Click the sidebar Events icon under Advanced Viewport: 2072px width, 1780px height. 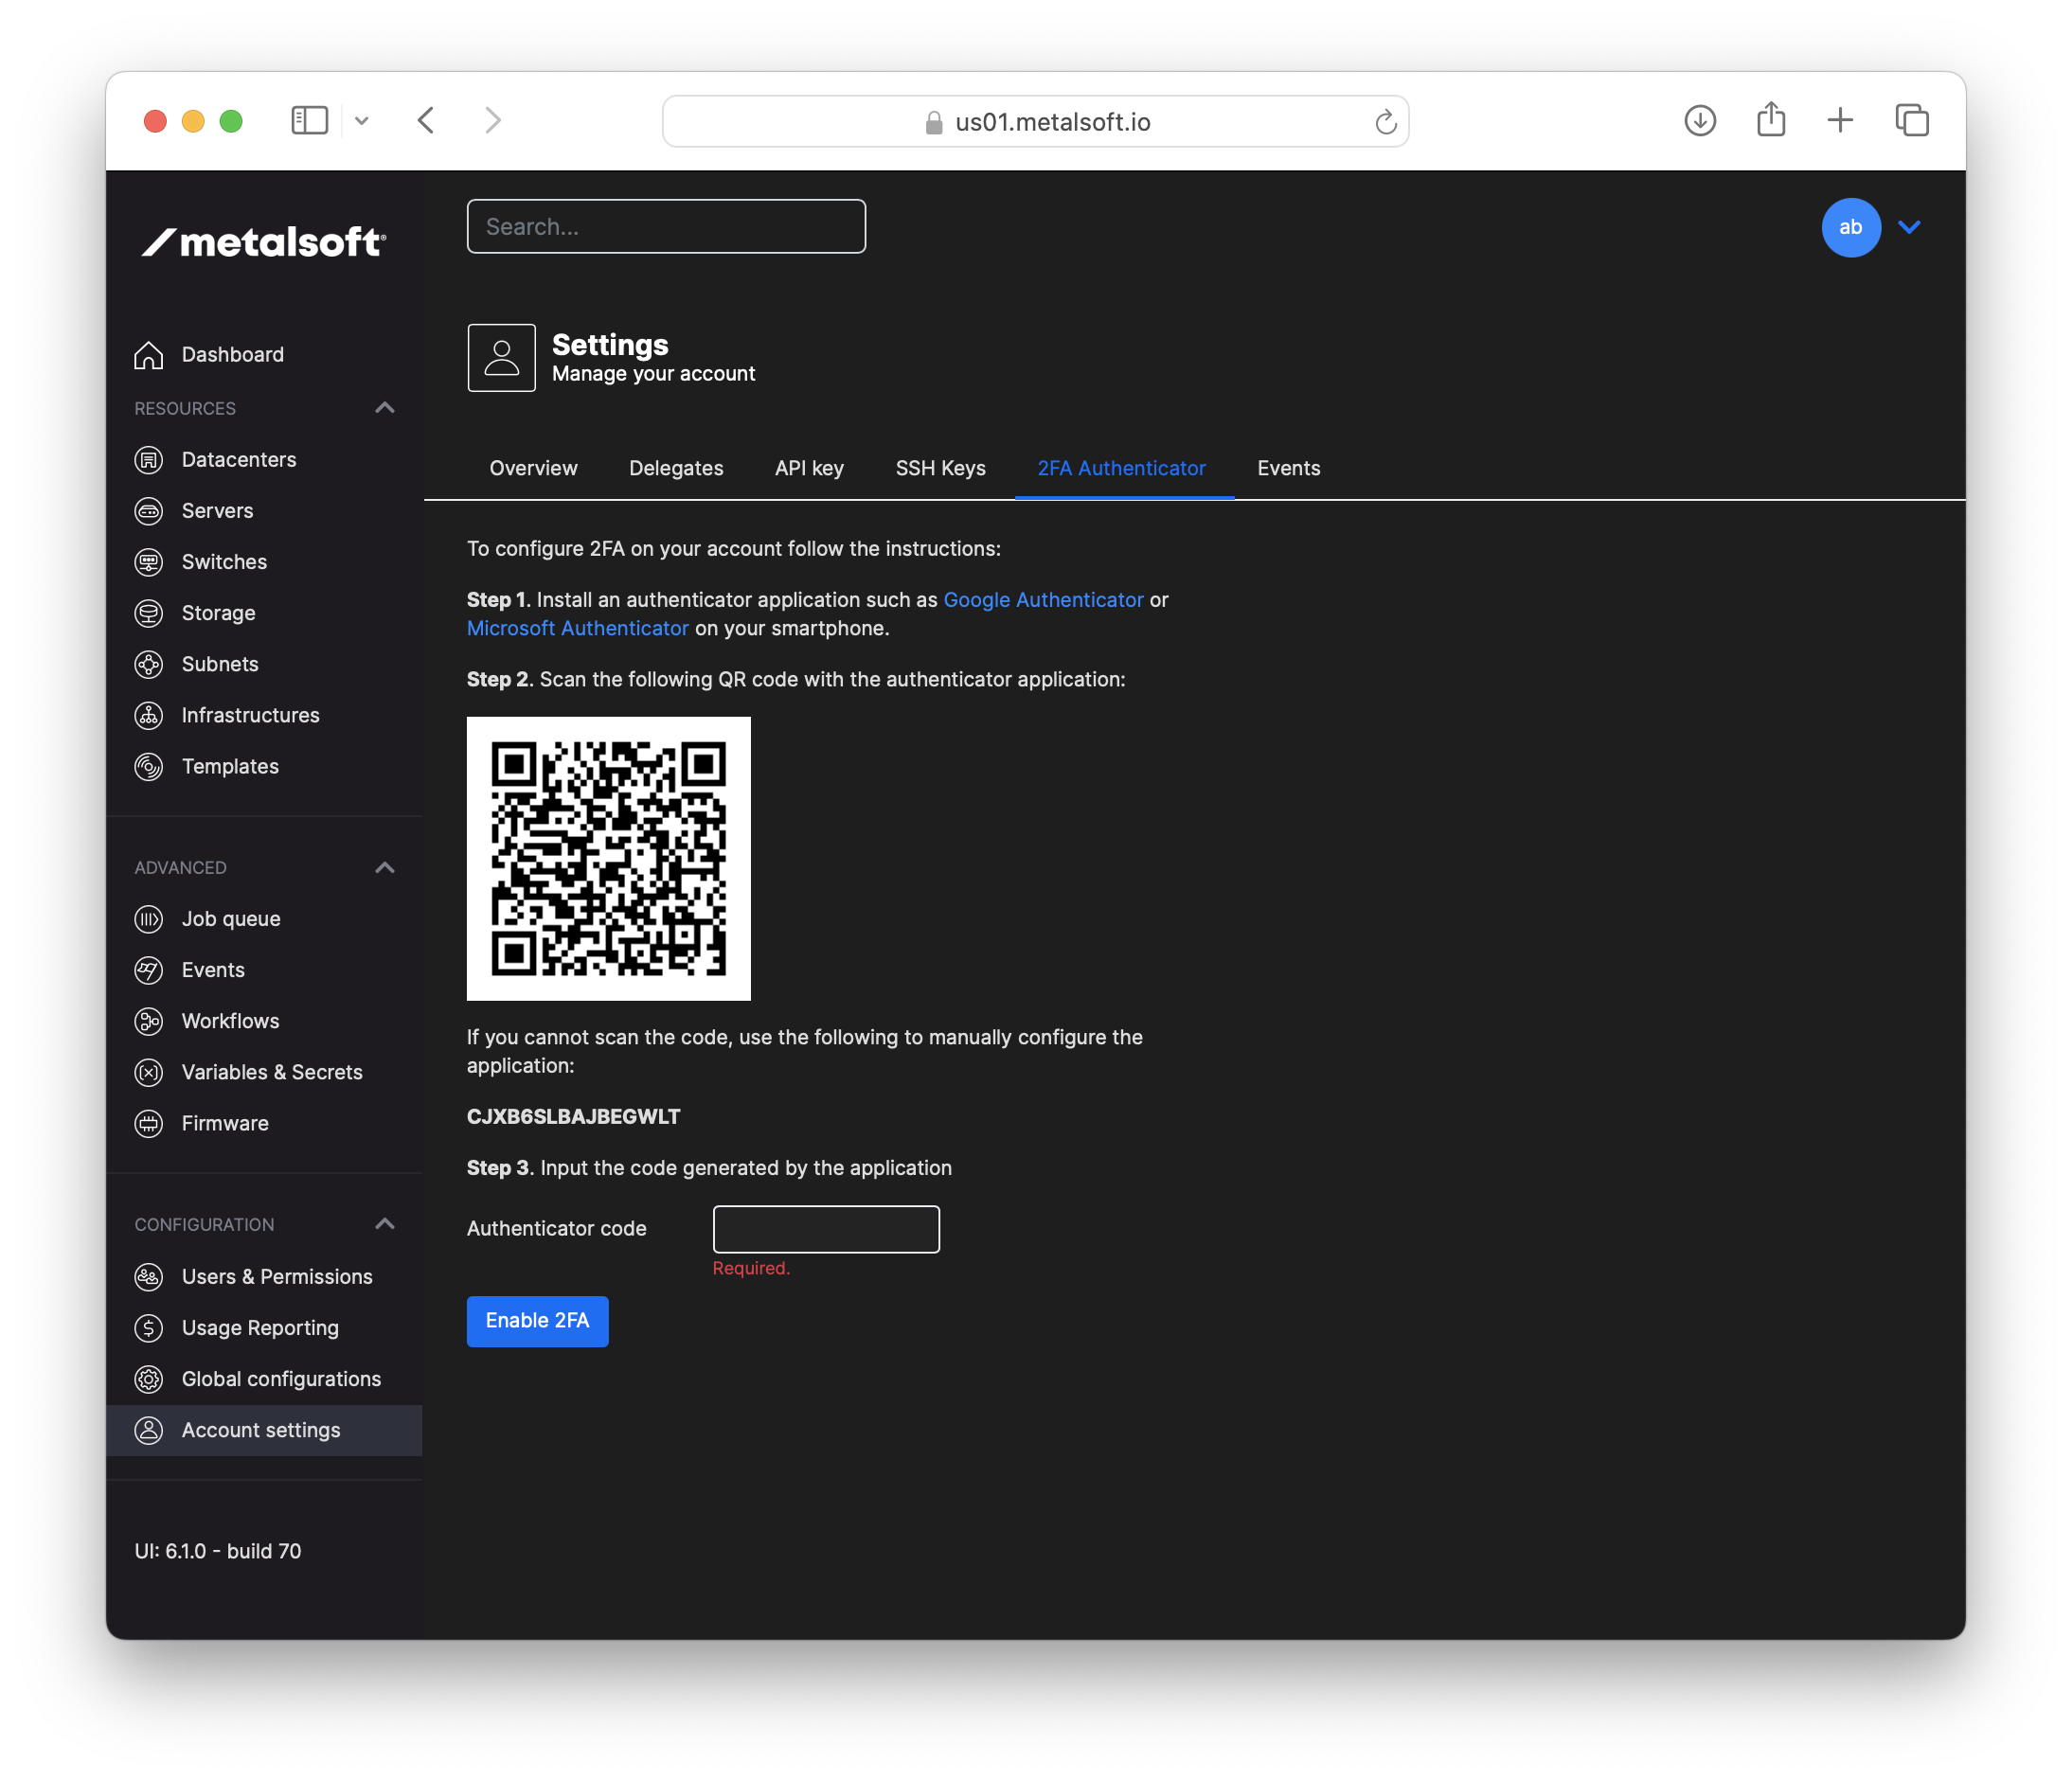(149, 970)
